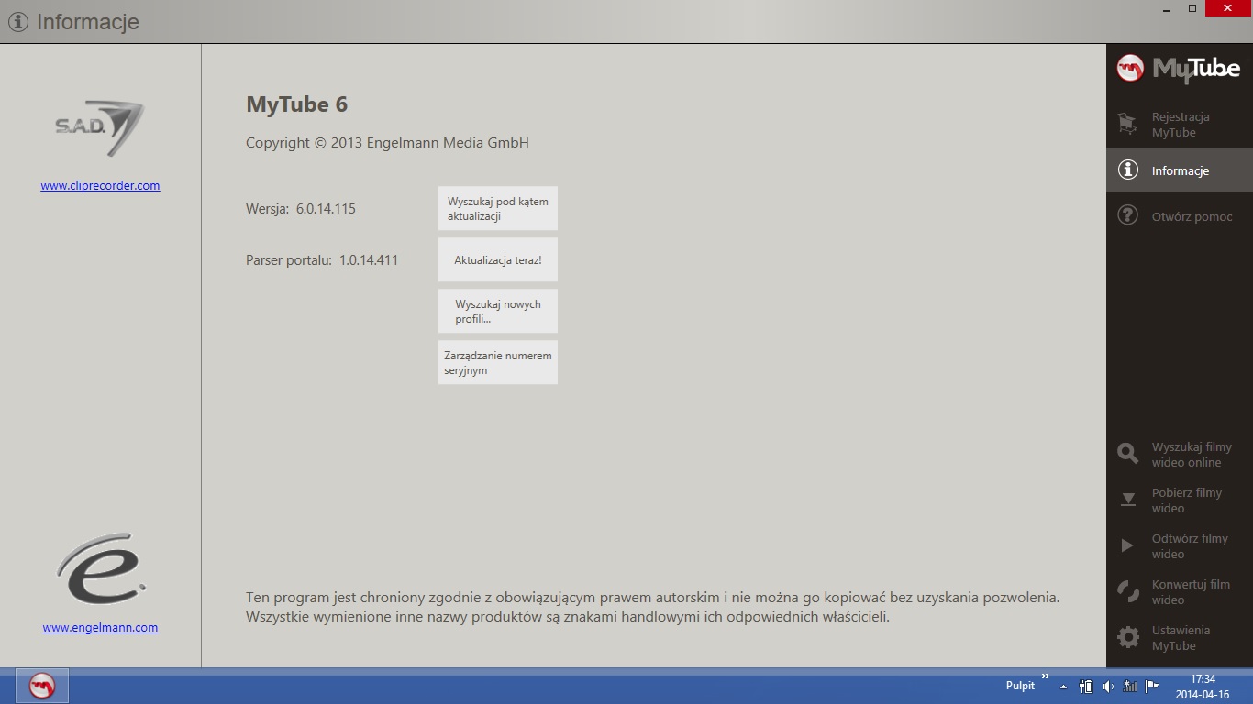
Task: Click the Action Center flag tray icon
Action: tap(1152, 687)
